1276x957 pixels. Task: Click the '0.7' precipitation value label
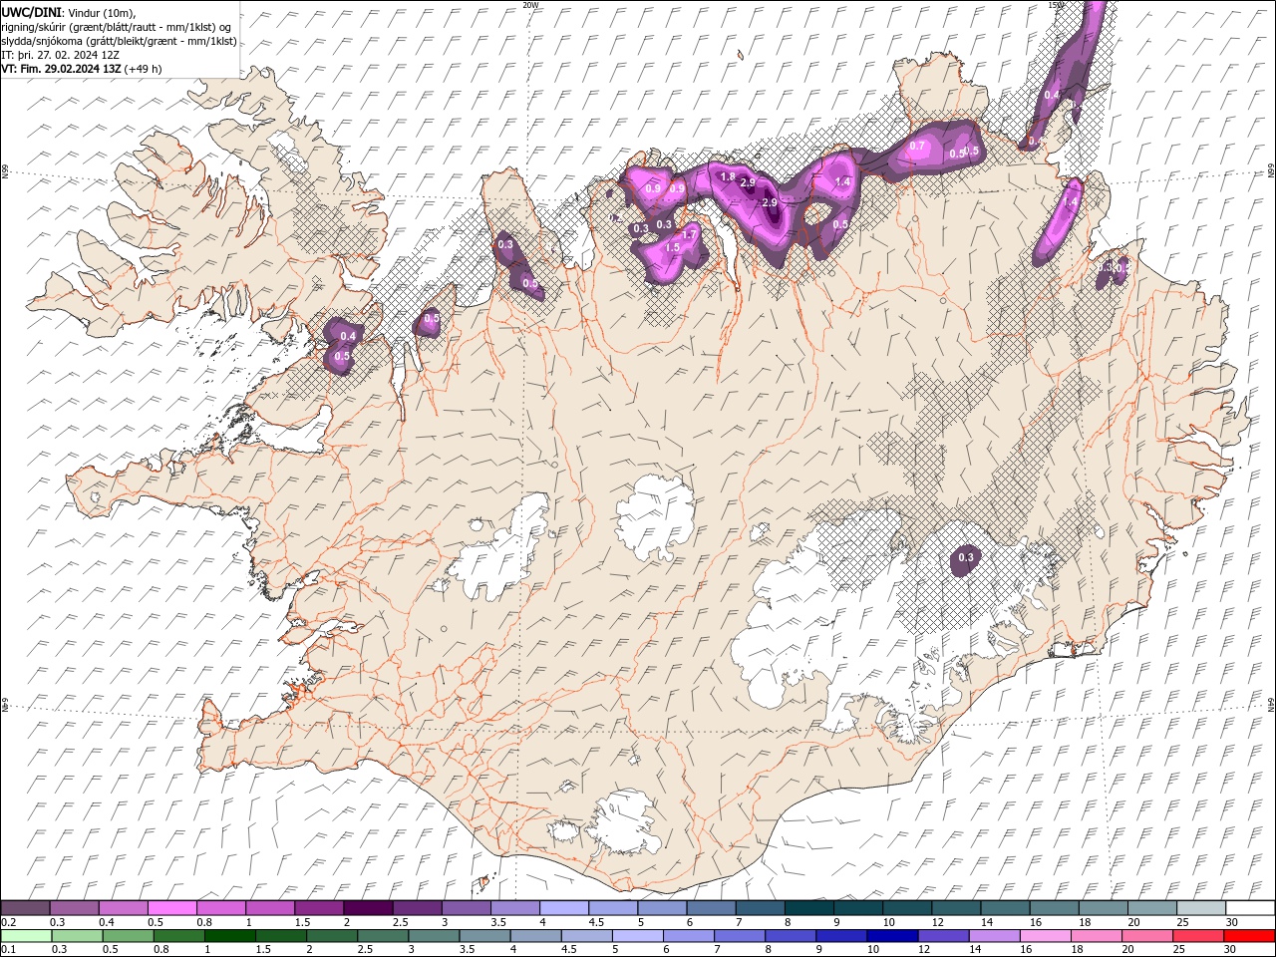point(917,147)
